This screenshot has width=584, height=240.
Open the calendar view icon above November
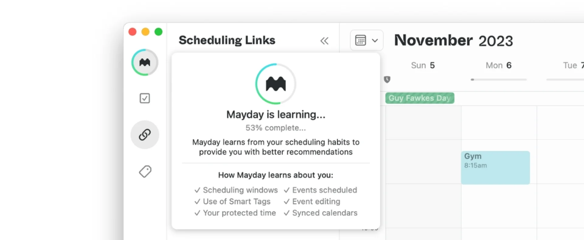coord(361,40)
